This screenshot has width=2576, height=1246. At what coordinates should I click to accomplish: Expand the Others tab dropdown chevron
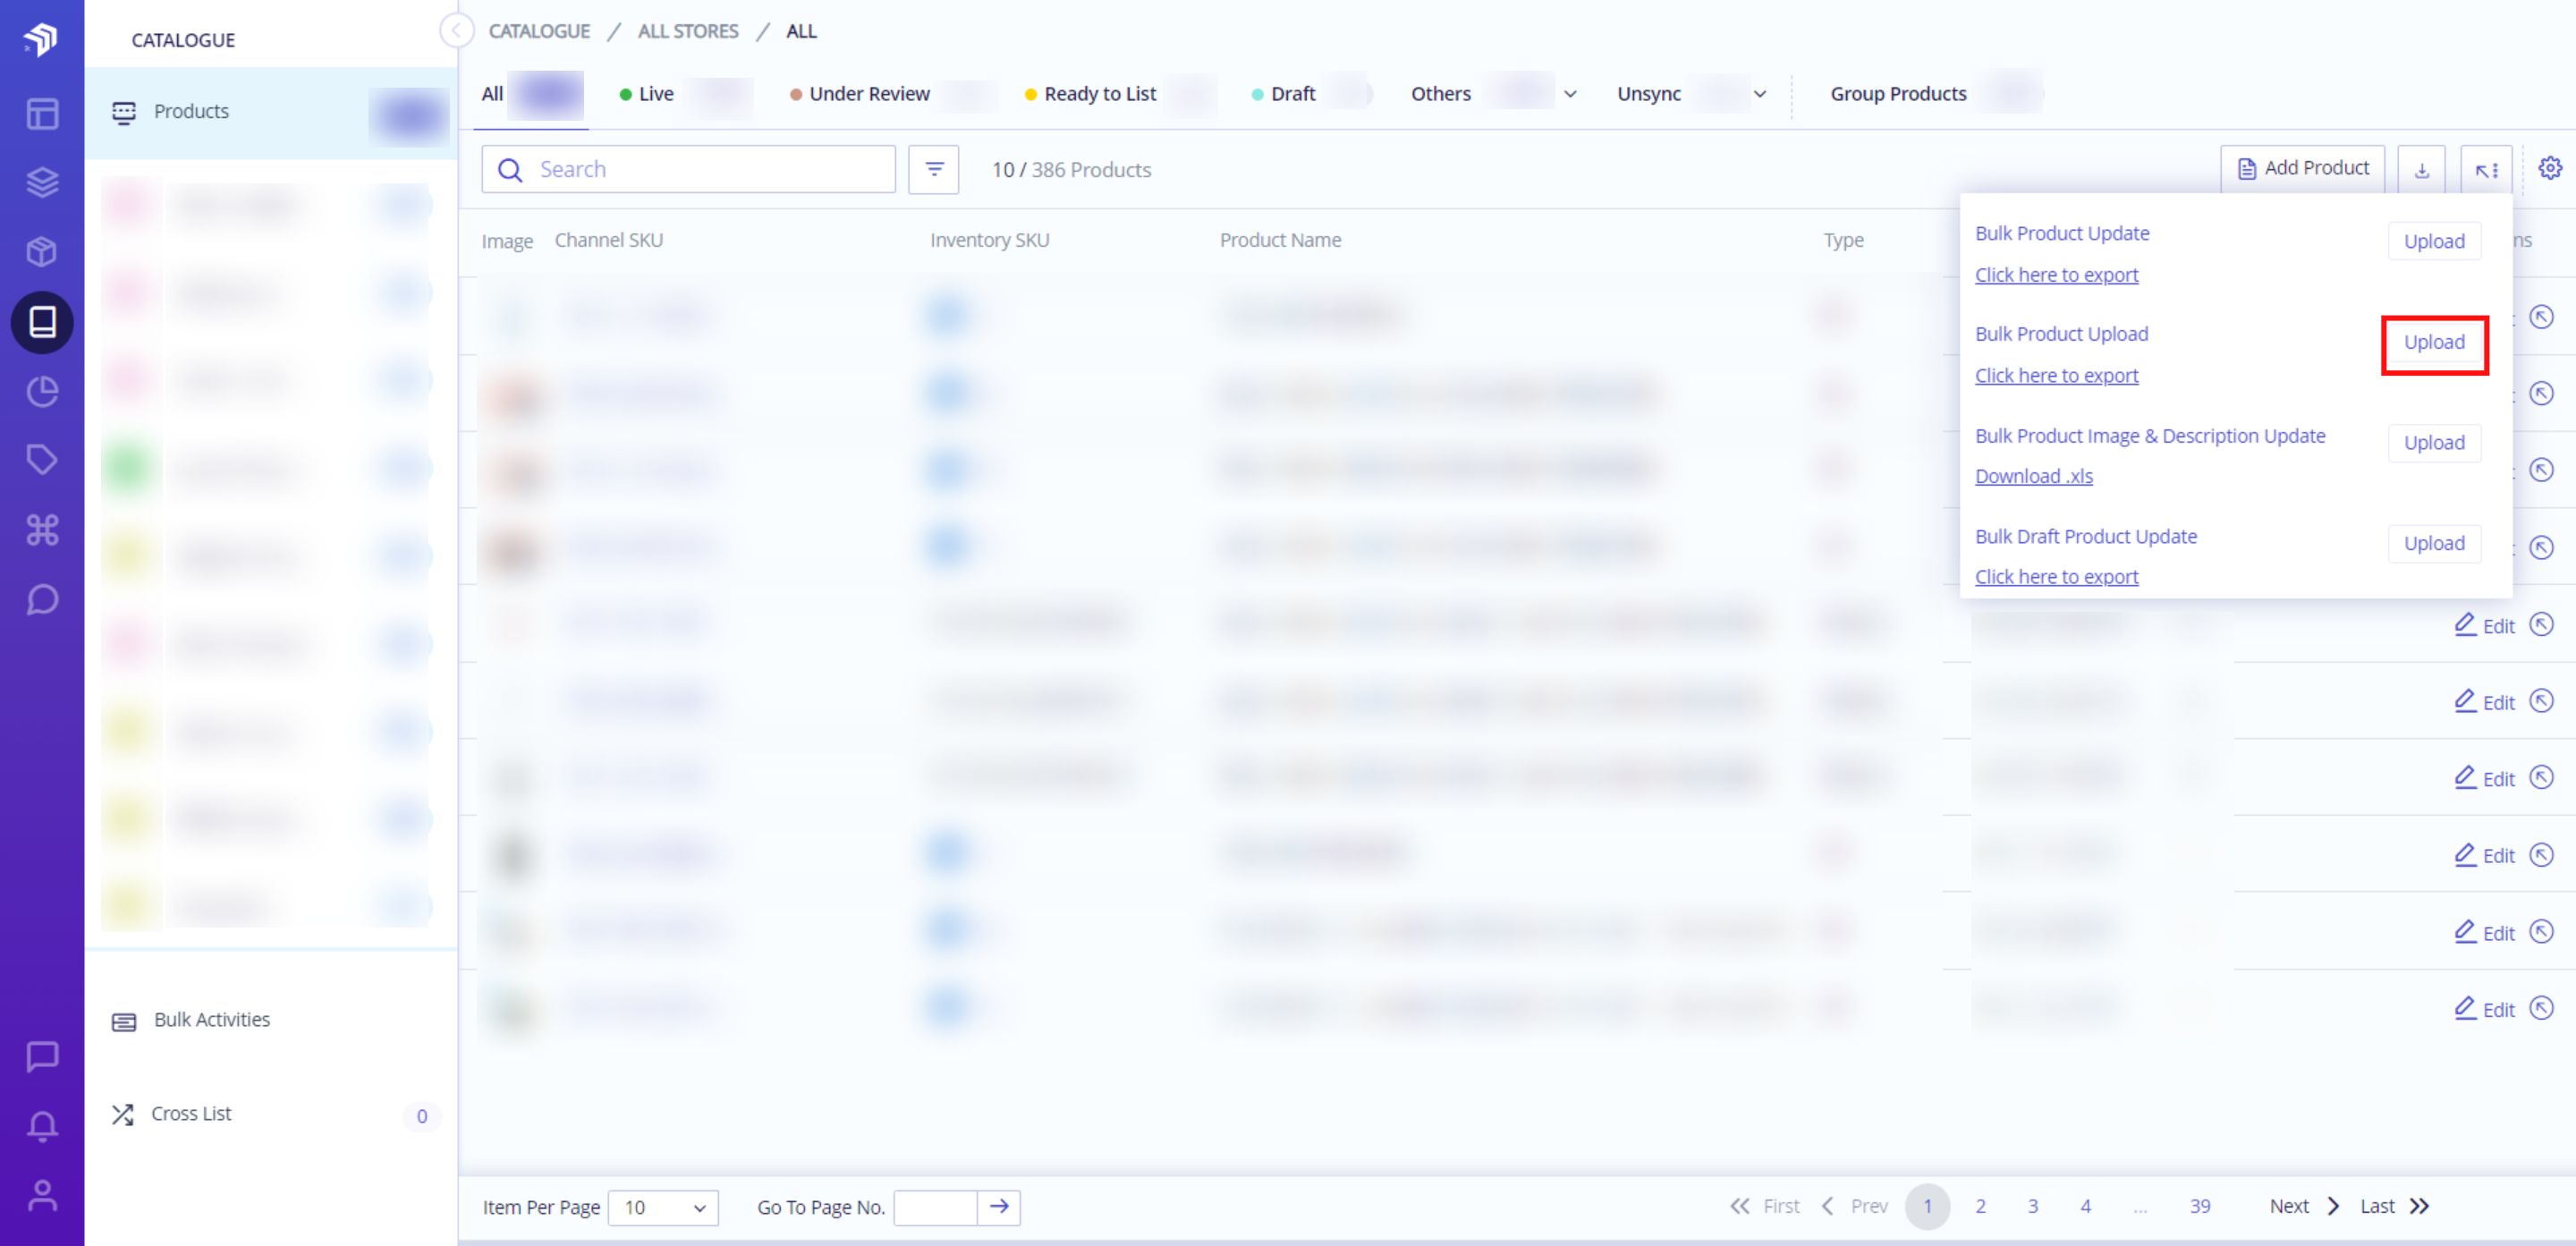pyautogui.click(x=1570, y=94)
